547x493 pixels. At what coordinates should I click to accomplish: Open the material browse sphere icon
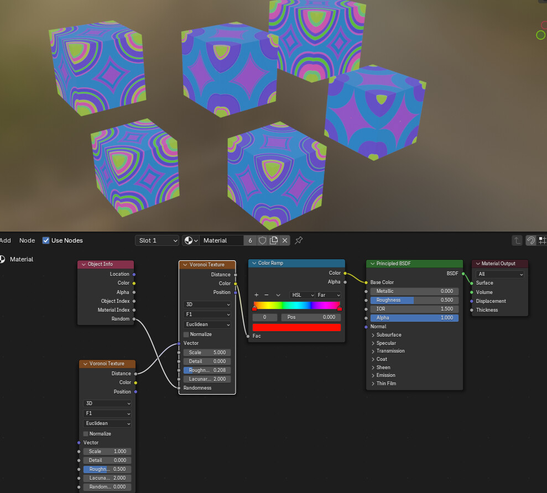tap(190, 240)
